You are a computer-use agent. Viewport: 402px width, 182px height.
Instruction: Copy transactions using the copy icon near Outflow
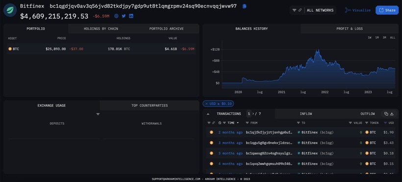pyautogui.click(x=386, y=114)
